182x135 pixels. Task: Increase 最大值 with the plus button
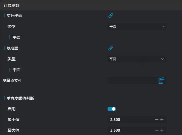(x=162, y=130)
